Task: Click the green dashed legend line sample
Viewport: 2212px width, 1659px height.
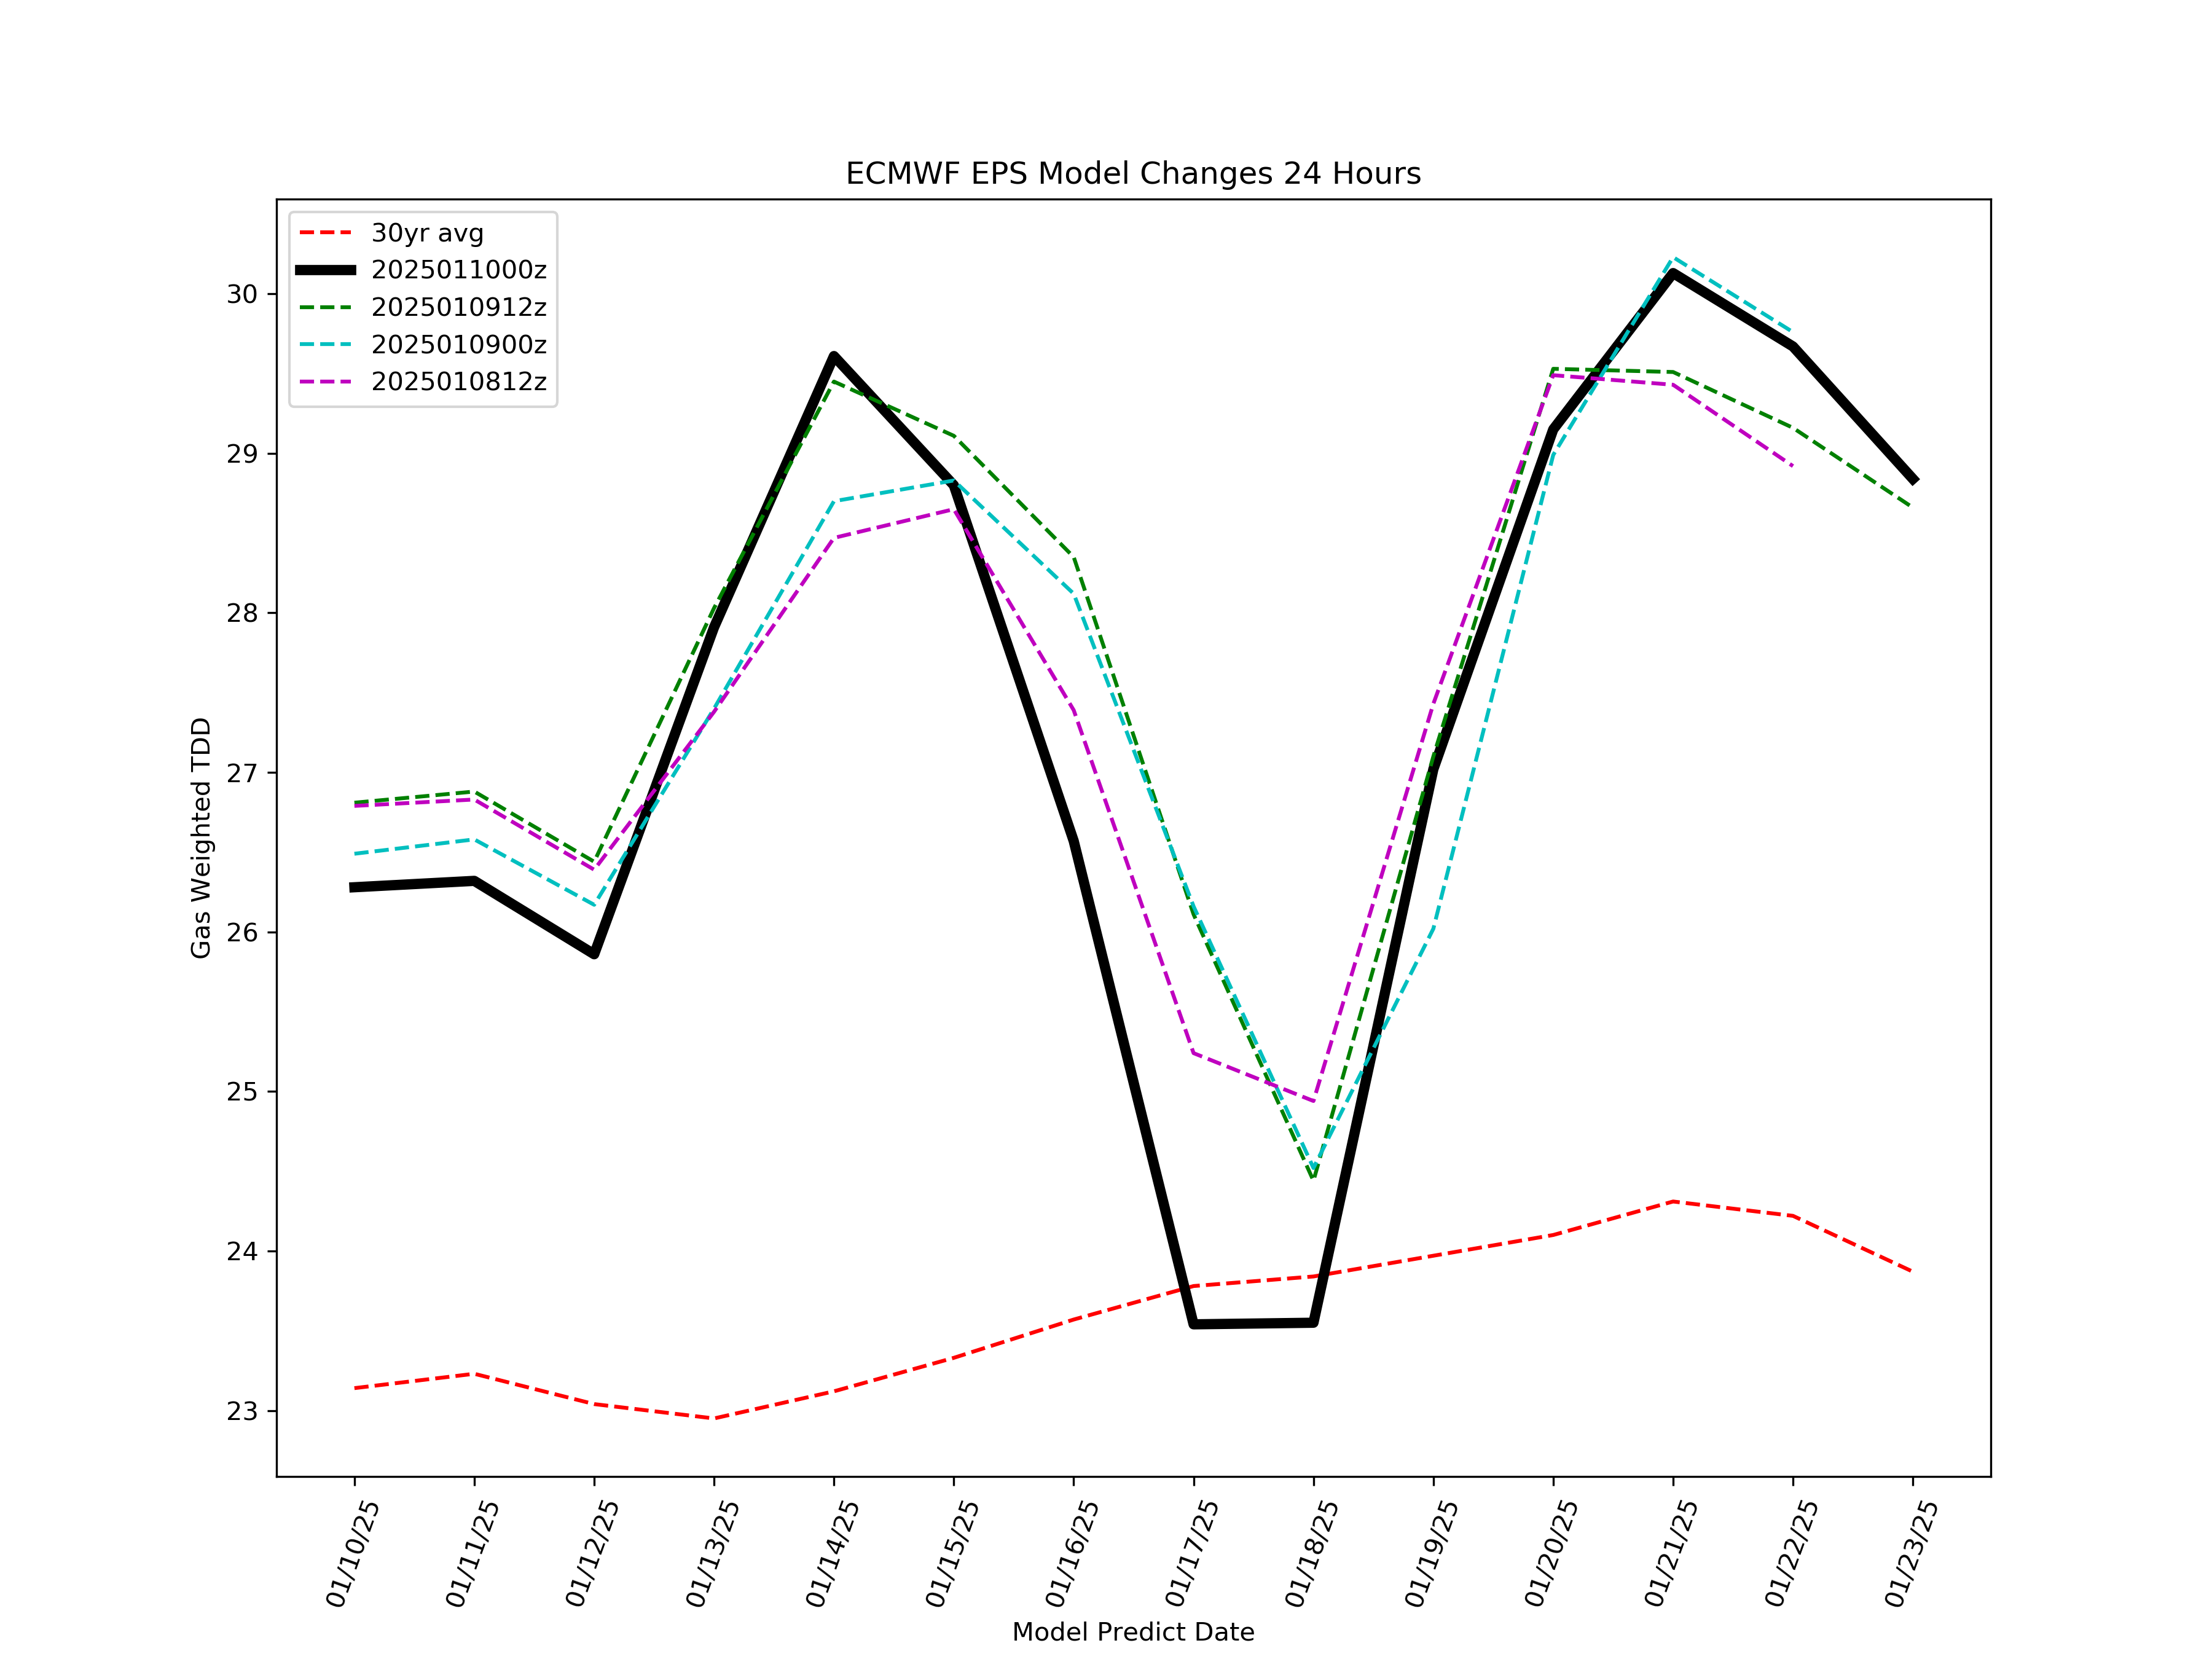Action: (x=326, y=307)
